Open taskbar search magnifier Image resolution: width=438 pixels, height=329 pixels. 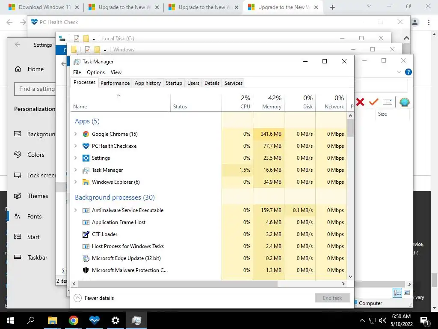31,320
